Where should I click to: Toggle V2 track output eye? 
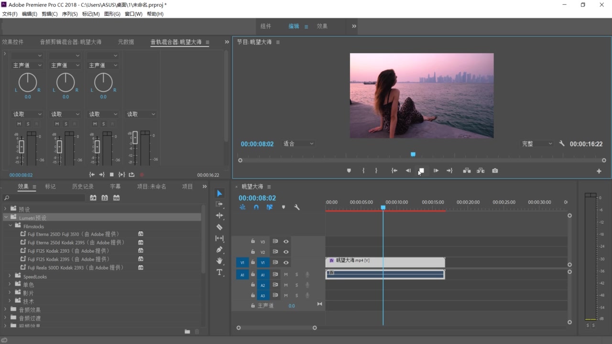point(286,252)
